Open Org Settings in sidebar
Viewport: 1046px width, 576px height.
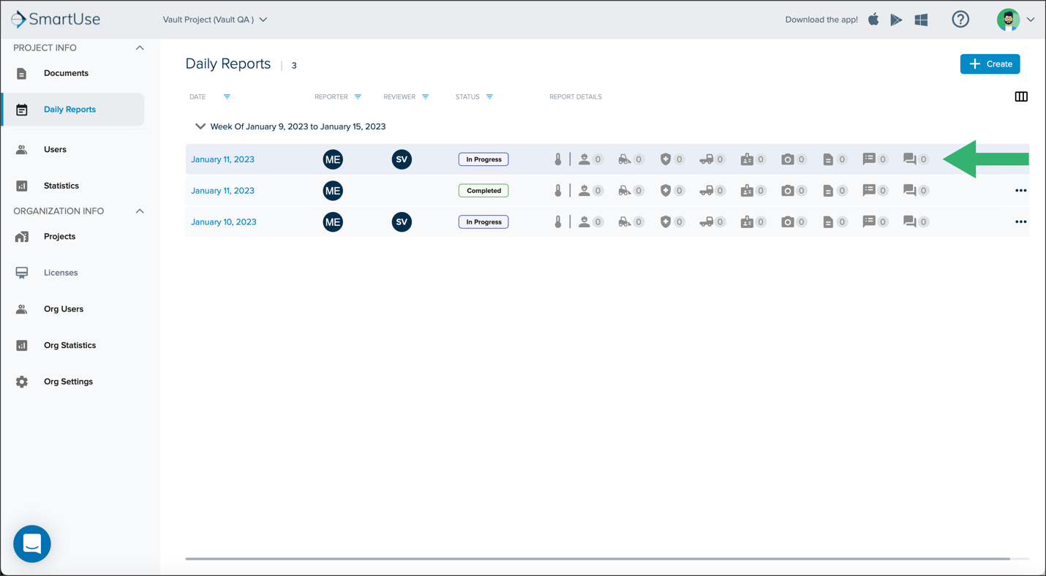[x=68, y=382]
